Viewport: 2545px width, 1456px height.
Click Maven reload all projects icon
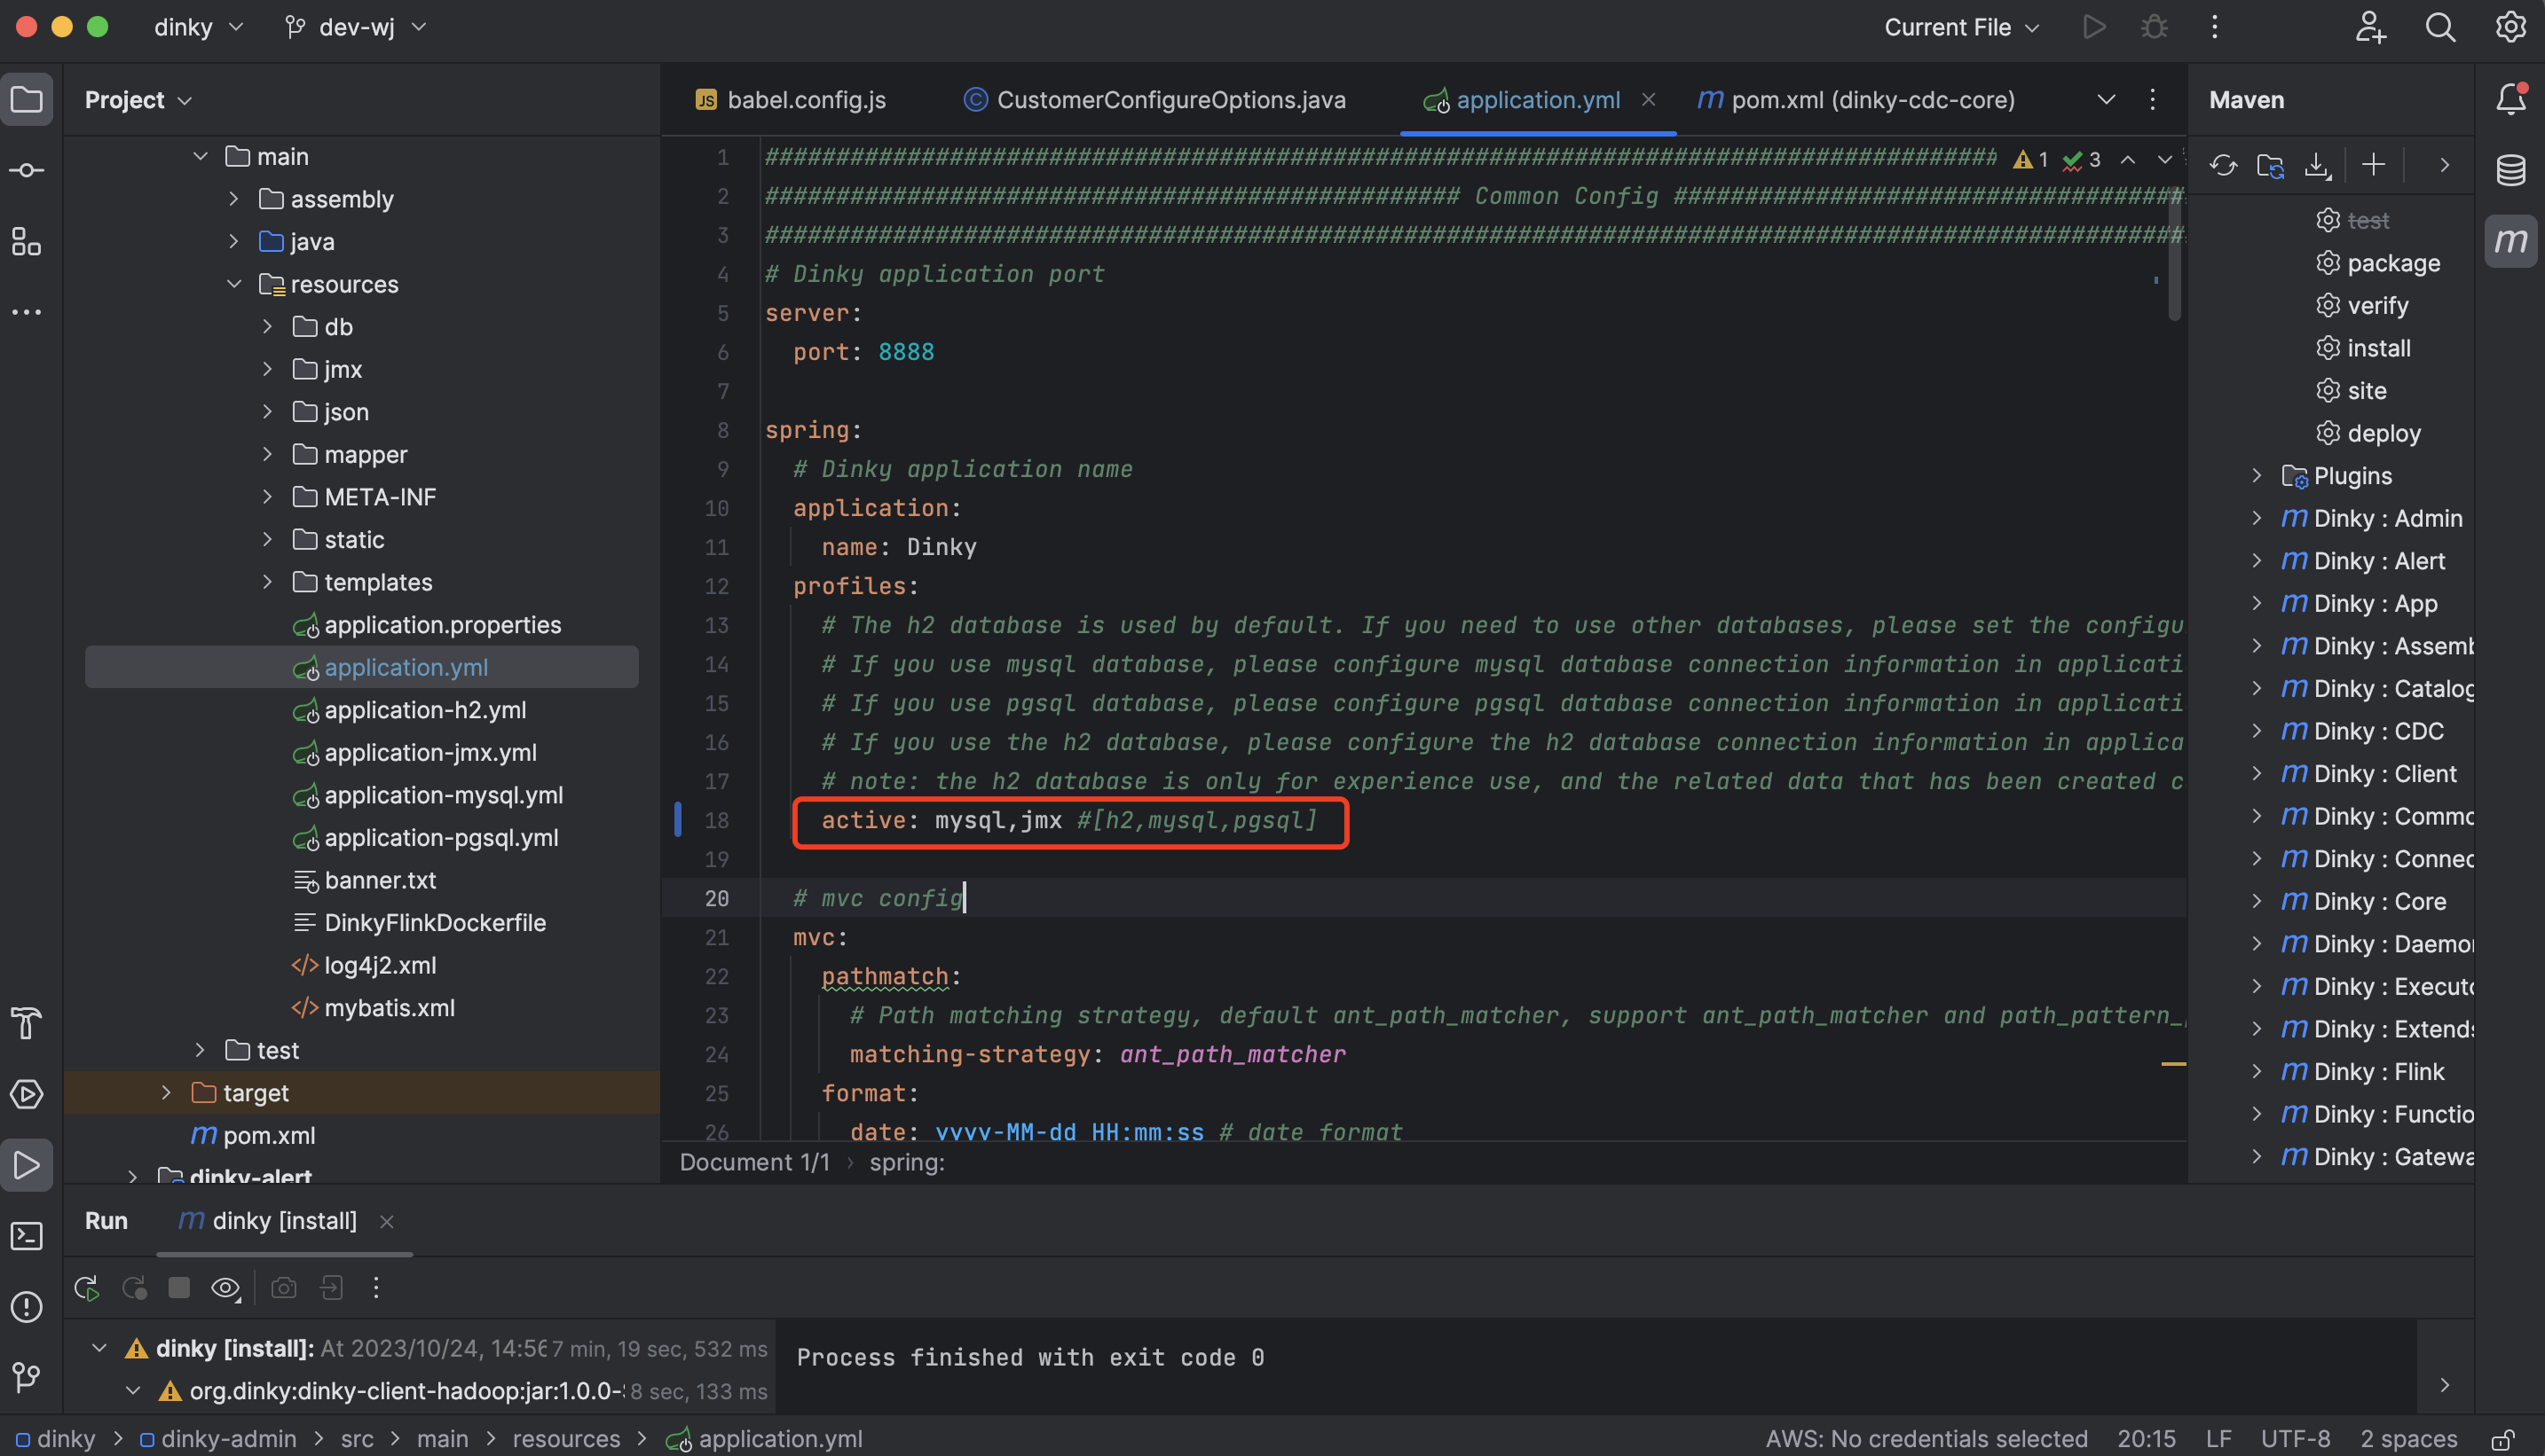2223,165
